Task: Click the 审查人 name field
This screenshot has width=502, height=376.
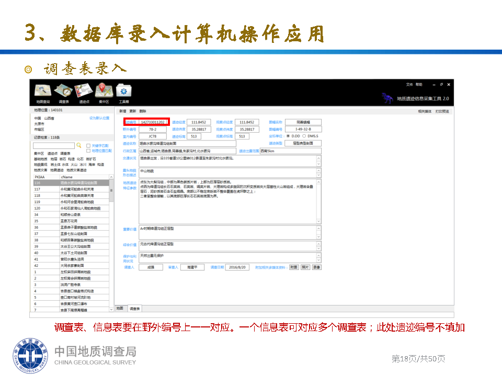Action: pos(192,267)
